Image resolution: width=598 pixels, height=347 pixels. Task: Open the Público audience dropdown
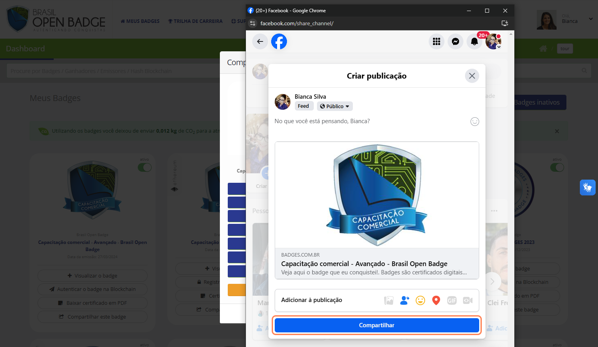[x=335, y=106]
